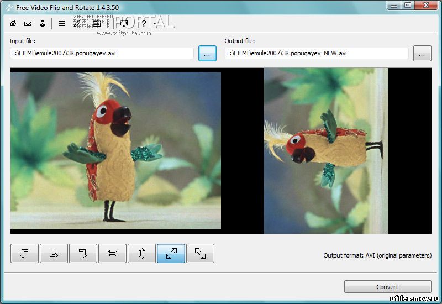This screenshot has height=304, width=442.
Task: Select the rotate right 90° arrow button
Action: [x=83, y=253]
